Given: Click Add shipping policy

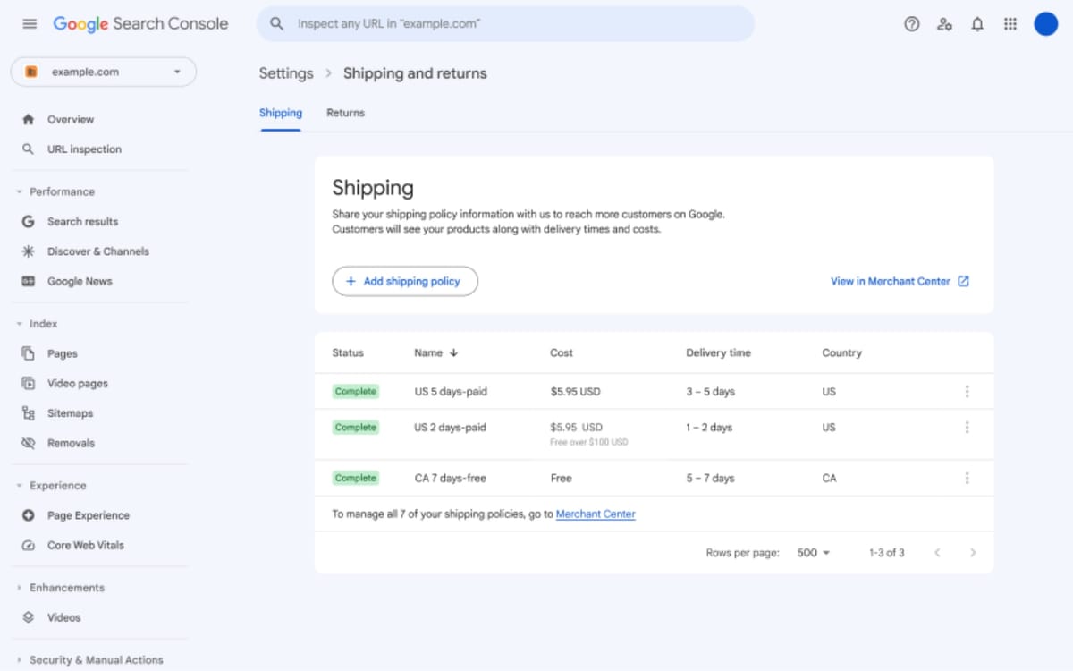Looking at the screenshot, I should (405, 281).
